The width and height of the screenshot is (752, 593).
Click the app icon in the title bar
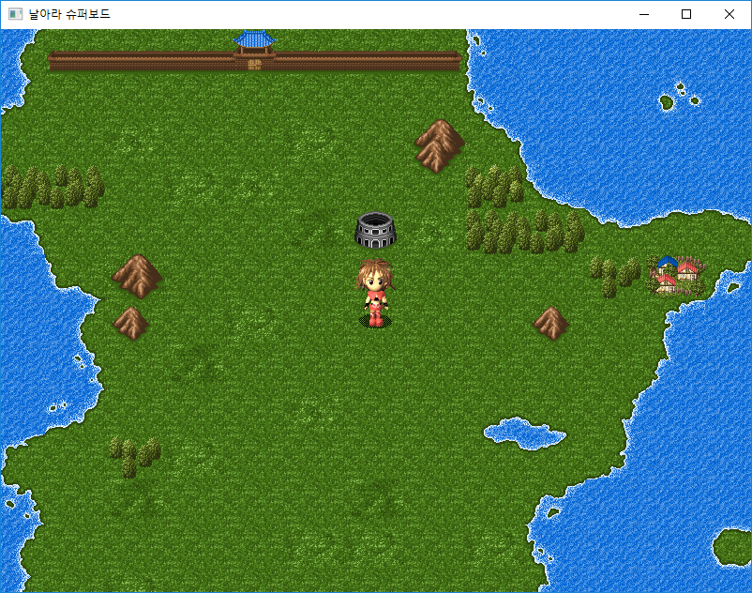[x=15, y=14]
